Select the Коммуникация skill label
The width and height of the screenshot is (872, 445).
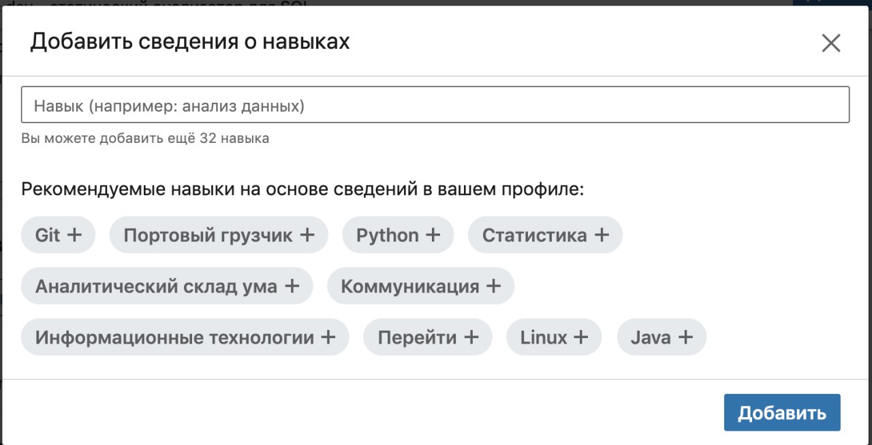click(x=410, y=286)
